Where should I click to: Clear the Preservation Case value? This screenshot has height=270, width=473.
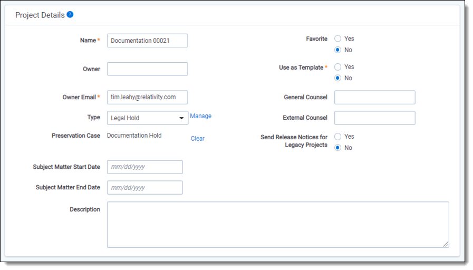[x=198, y=139]
